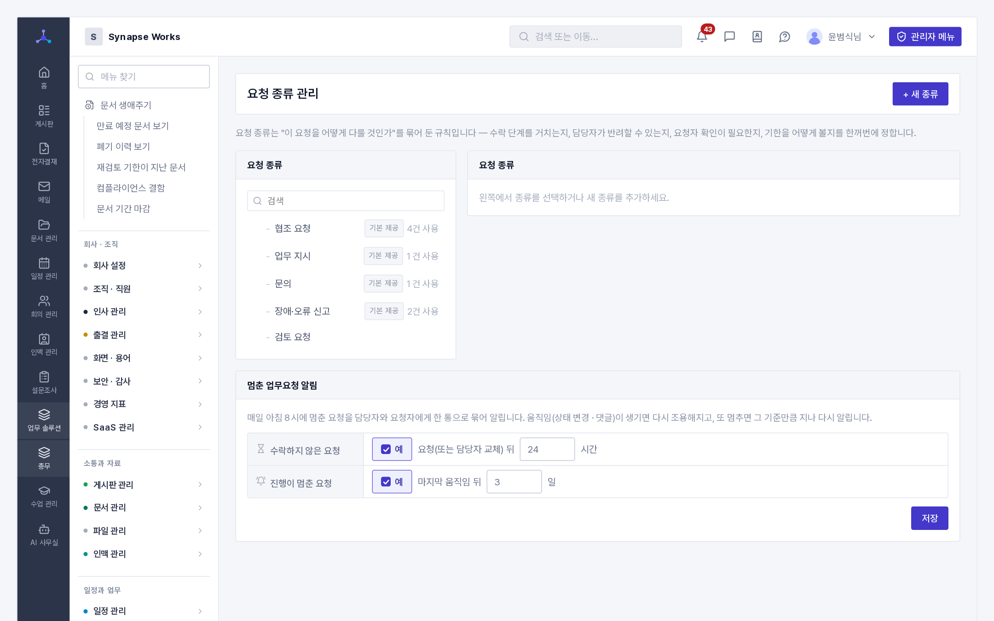The width and height of the screenshot is (994, 621).
Task: Focus the 메뉴 찾기 search box
Action: click(144, 76)
